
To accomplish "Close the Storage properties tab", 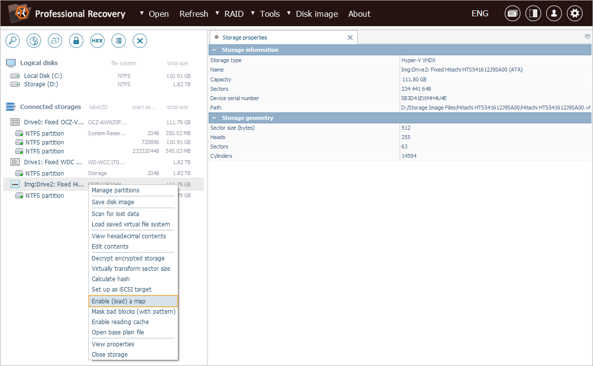I will pos(350,37).
